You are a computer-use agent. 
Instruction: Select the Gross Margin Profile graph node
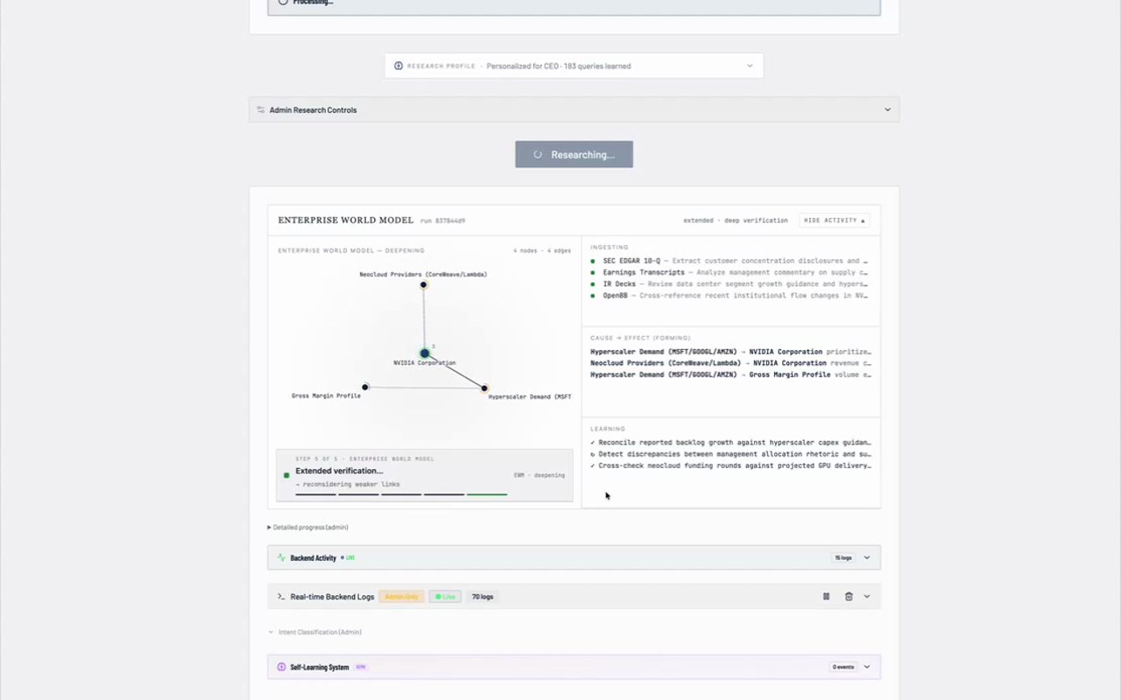coord(365,387)
